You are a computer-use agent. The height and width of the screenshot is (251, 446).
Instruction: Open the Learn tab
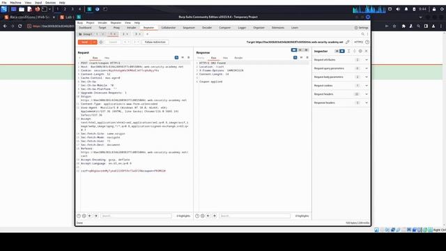(295, 28)
